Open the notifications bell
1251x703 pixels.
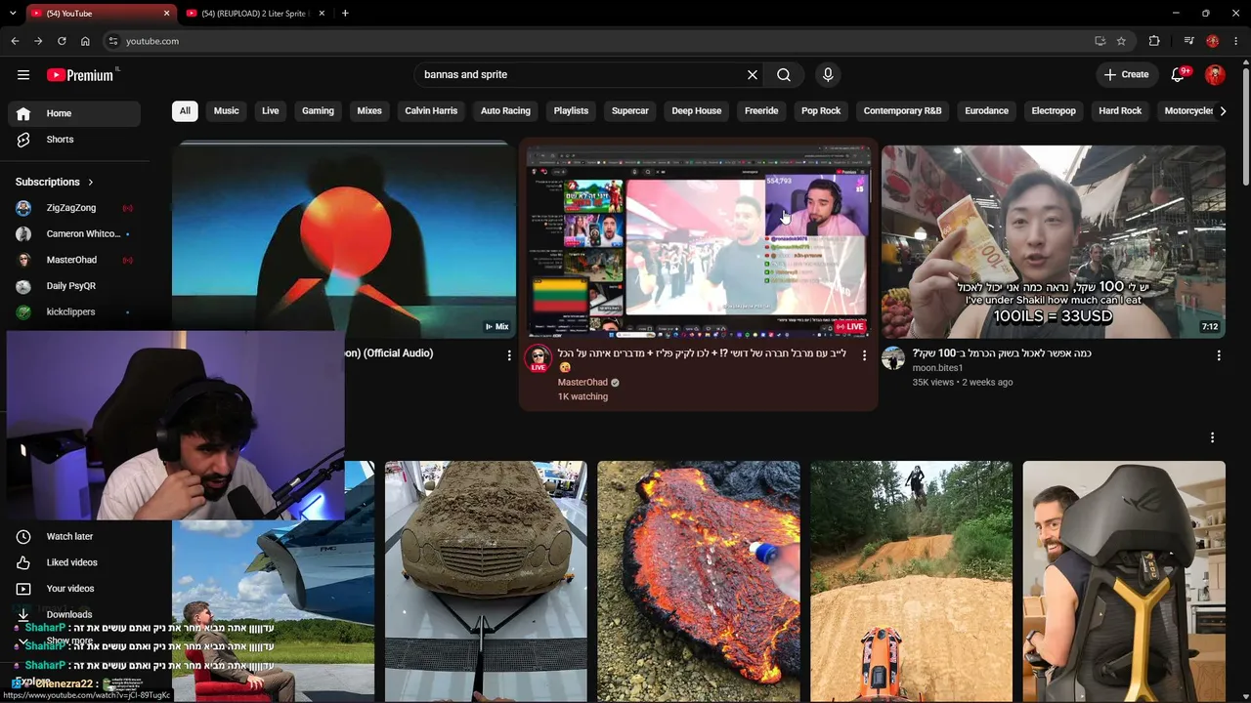[x=1178, y=75]
